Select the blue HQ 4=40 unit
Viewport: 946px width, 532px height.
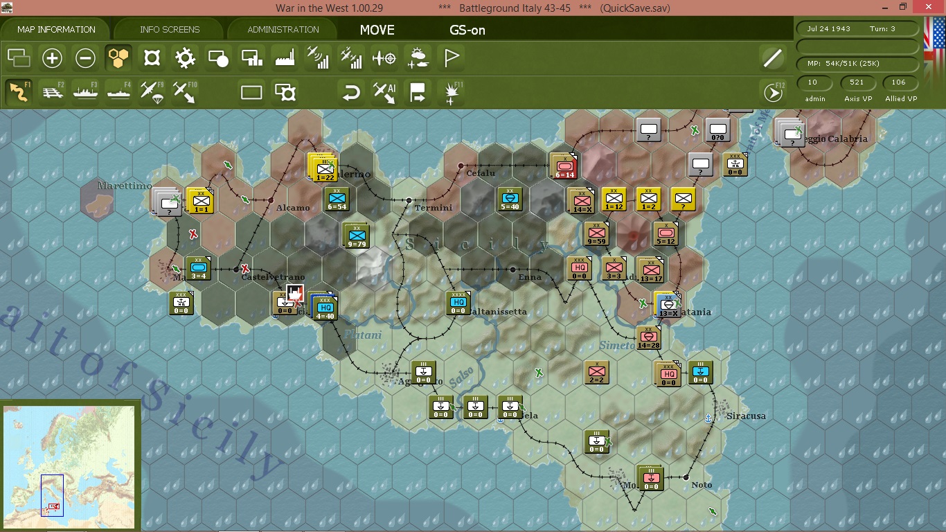tap(324, 307)
